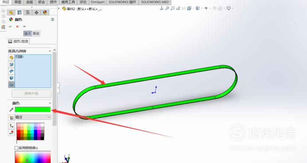Screen dimensions: 307x163
Task: Cancel the color edit with red X
Action: tap(17, 27)
